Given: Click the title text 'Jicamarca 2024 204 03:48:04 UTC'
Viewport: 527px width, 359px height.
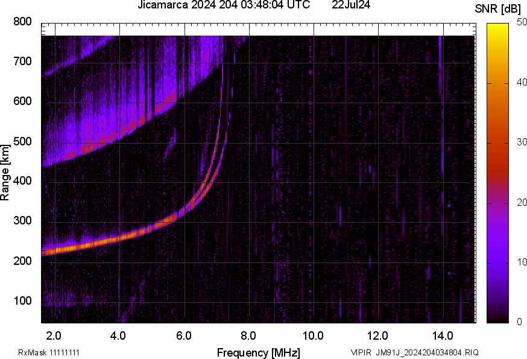Looking at the screenshot, I should coord(224,5).
